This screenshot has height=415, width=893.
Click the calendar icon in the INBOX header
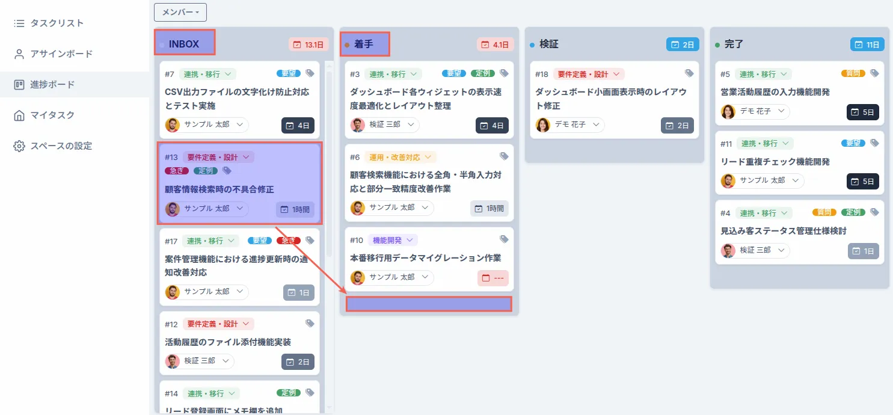point(297,44)
